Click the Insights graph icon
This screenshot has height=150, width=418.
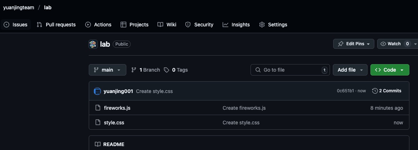pyautogui.click(x=225, y=25)
